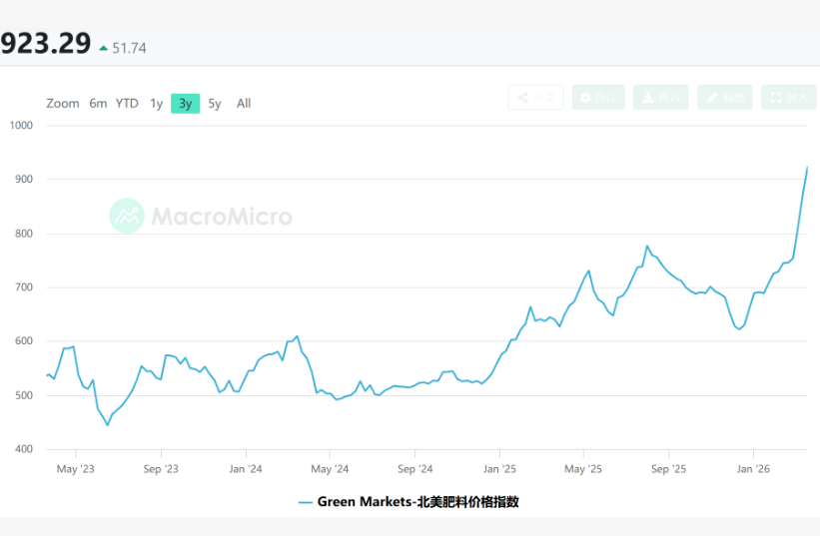Screen dimensions: 820x536
Task: Set zoom range to 6m
Action: (x=98, y=104)
